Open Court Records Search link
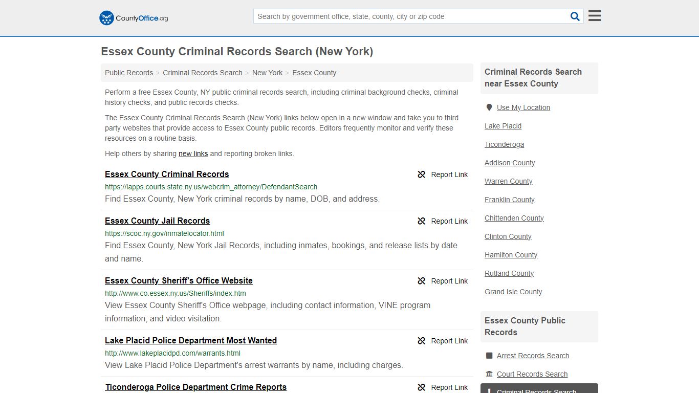 (x=532, y=374)
